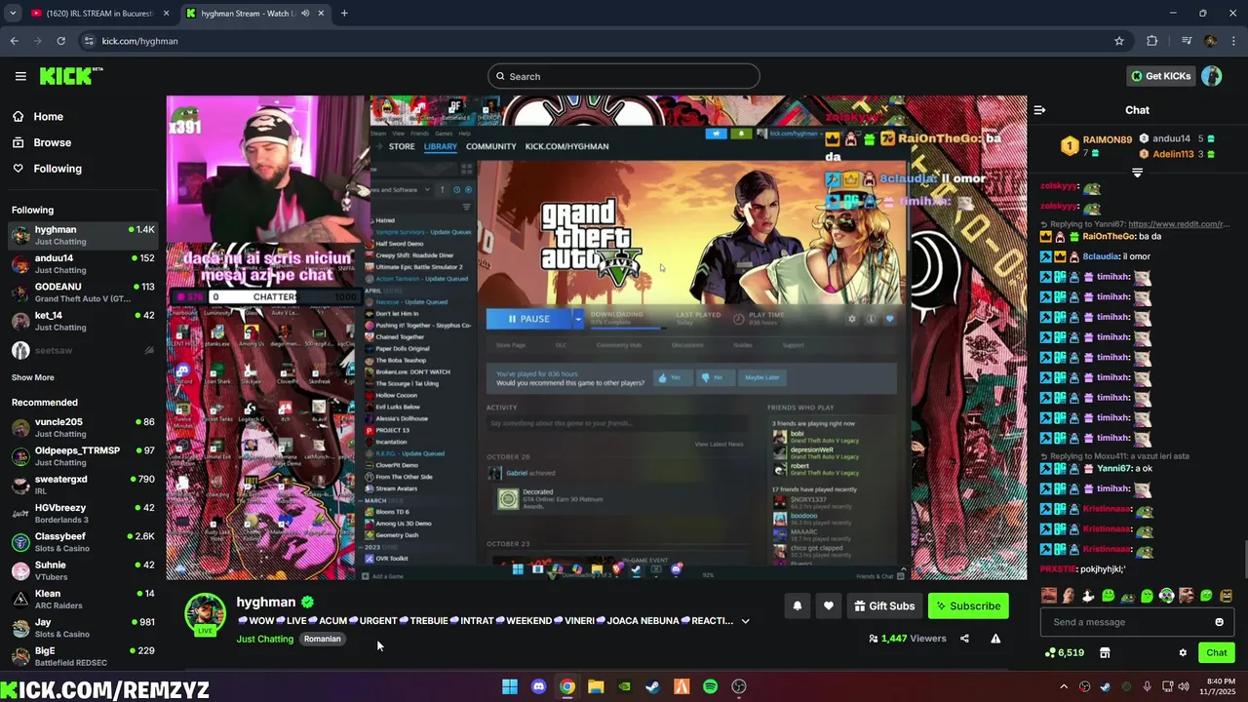The width and height of the screenshot is (1248, 702).
Task: Open recommended channel Suhnie
Action: click(83, 570)
